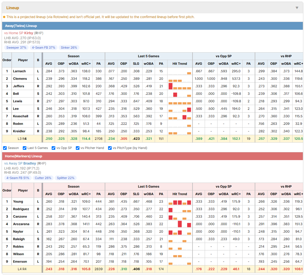Open the Kirby pitcher link
The image size is (305, 276).
click(x=29, y=33)
